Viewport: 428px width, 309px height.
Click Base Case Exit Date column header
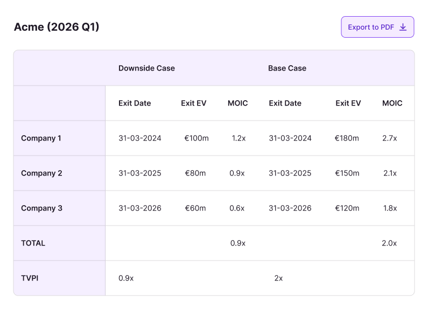[285, 103]
